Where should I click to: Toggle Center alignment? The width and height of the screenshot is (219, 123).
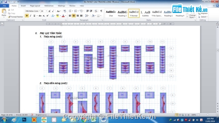point(74,16)
